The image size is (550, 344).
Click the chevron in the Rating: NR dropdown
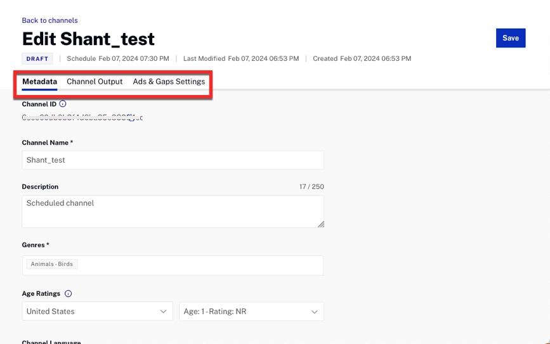point(314,312)
